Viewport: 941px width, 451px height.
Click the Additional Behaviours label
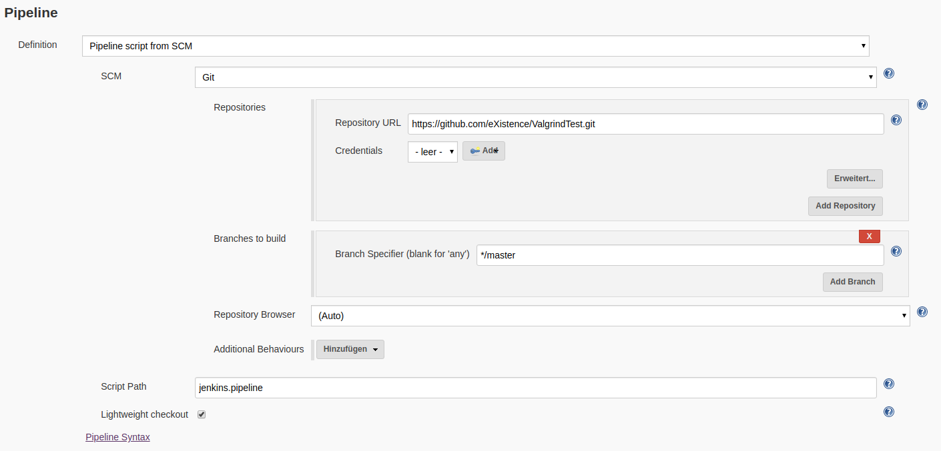pyautogui.click(x=259, y=349)
